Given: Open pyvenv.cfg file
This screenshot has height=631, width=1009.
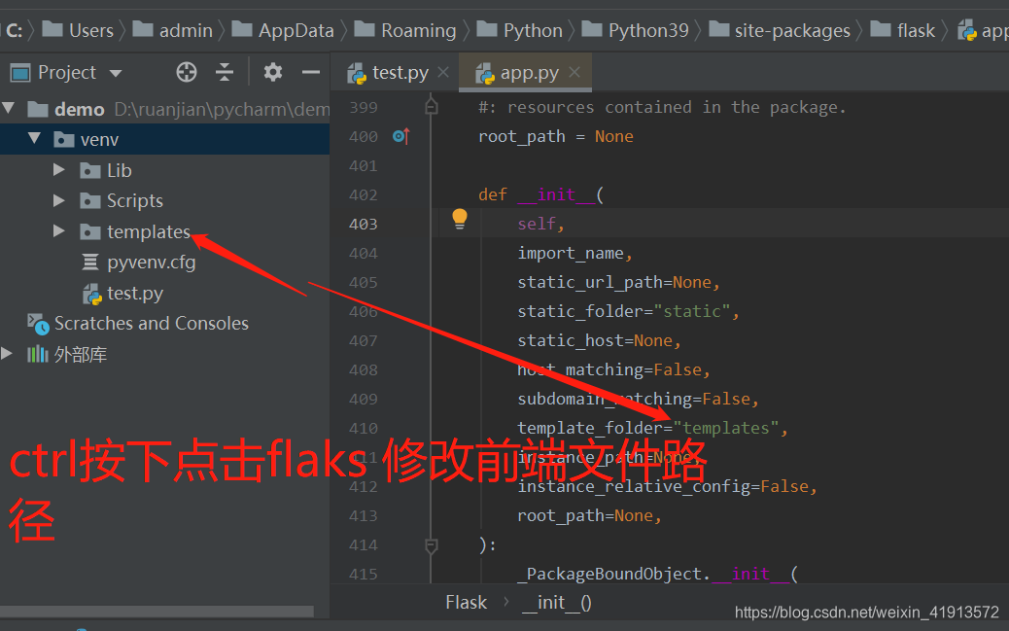Looking at the screenshot, I should [x=152, y=263].
